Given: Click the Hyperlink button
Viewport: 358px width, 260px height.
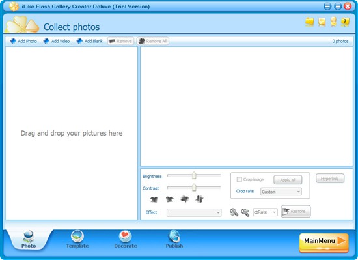Looking at the screenshot, I should click(x=330, y=179).
